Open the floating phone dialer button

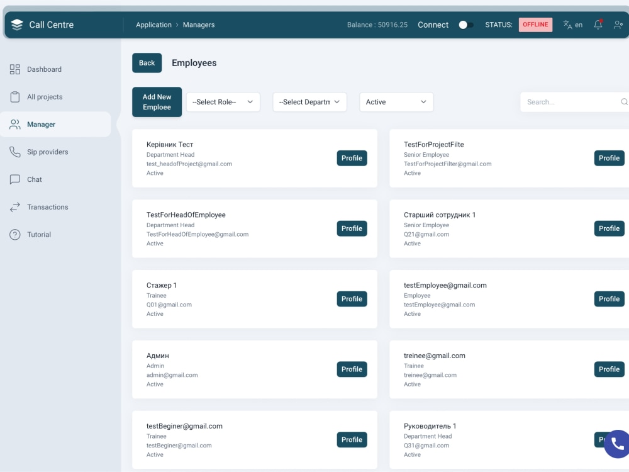[617, 444]
